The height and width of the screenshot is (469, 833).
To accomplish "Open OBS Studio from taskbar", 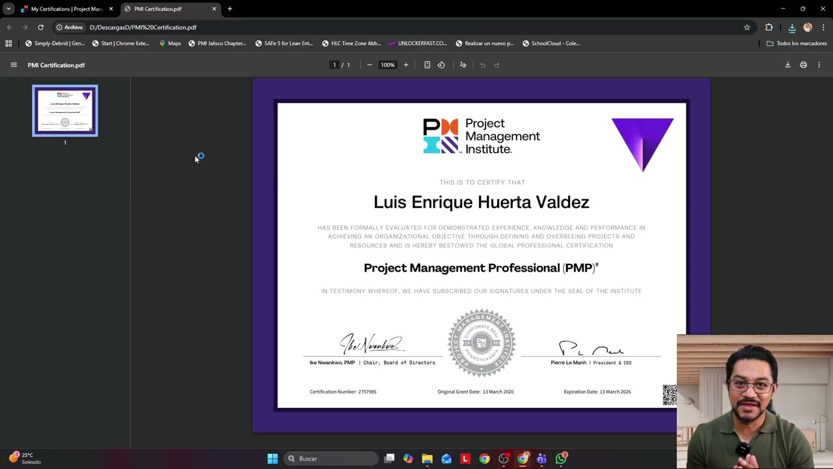I will point(504,459).
